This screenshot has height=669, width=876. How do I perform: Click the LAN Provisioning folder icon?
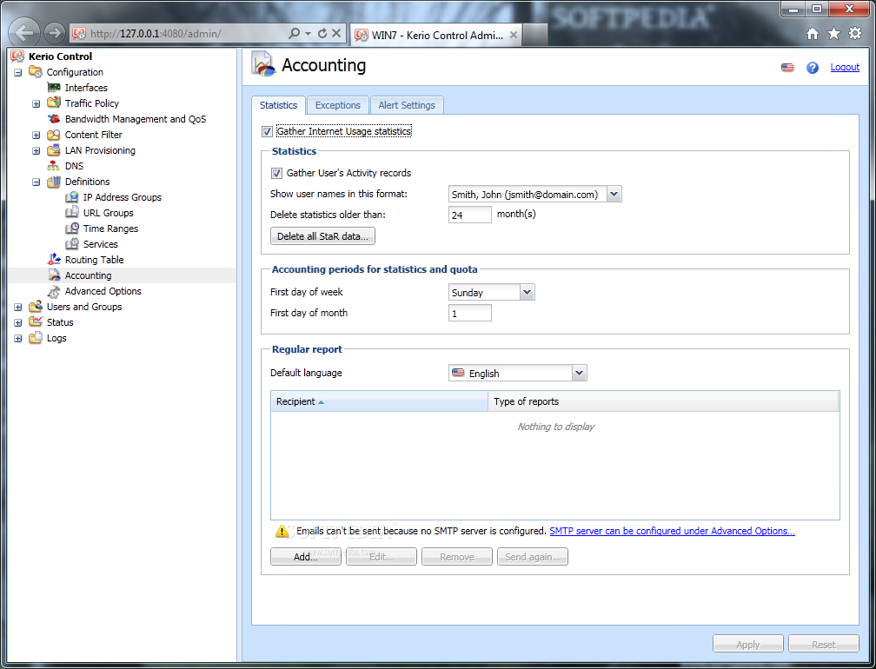tap(54, 150)
